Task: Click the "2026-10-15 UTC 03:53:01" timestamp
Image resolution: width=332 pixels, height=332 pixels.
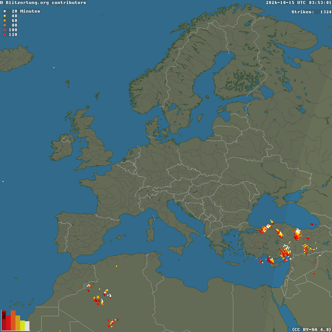Action: 299,3
